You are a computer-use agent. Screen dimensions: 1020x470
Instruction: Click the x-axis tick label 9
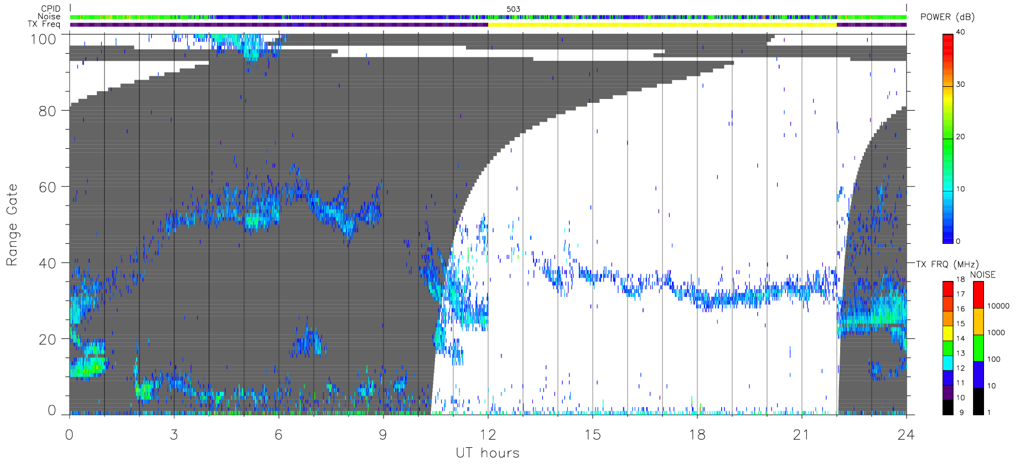click(383, 435)
